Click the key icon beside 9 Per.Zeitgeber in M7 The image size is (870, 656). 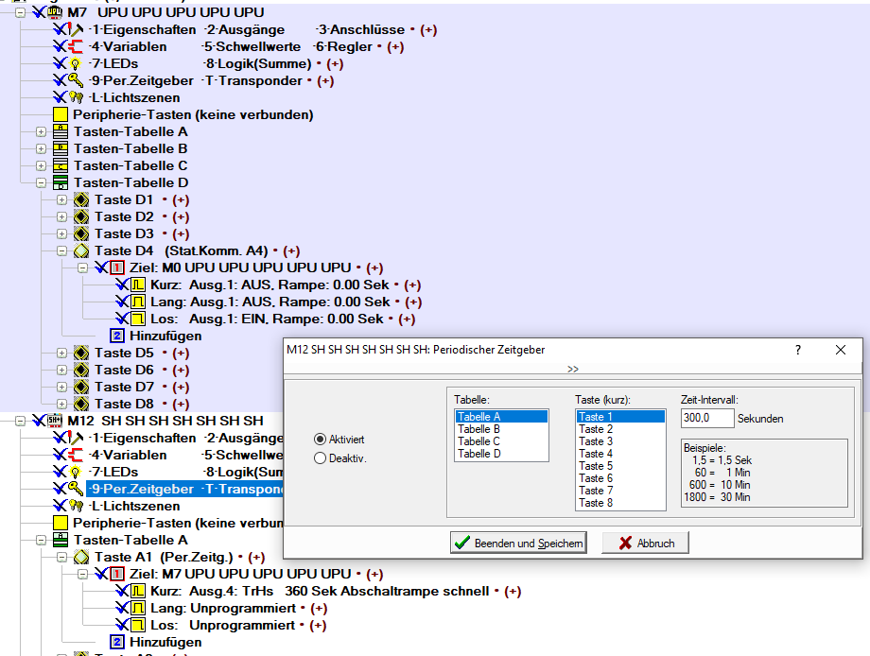point(77,81)
